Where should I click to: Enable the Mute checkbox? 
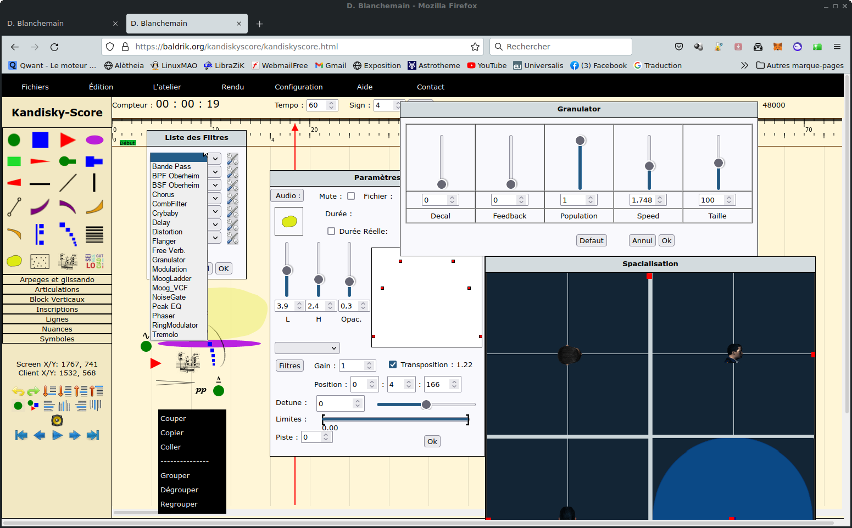point(351,196)
